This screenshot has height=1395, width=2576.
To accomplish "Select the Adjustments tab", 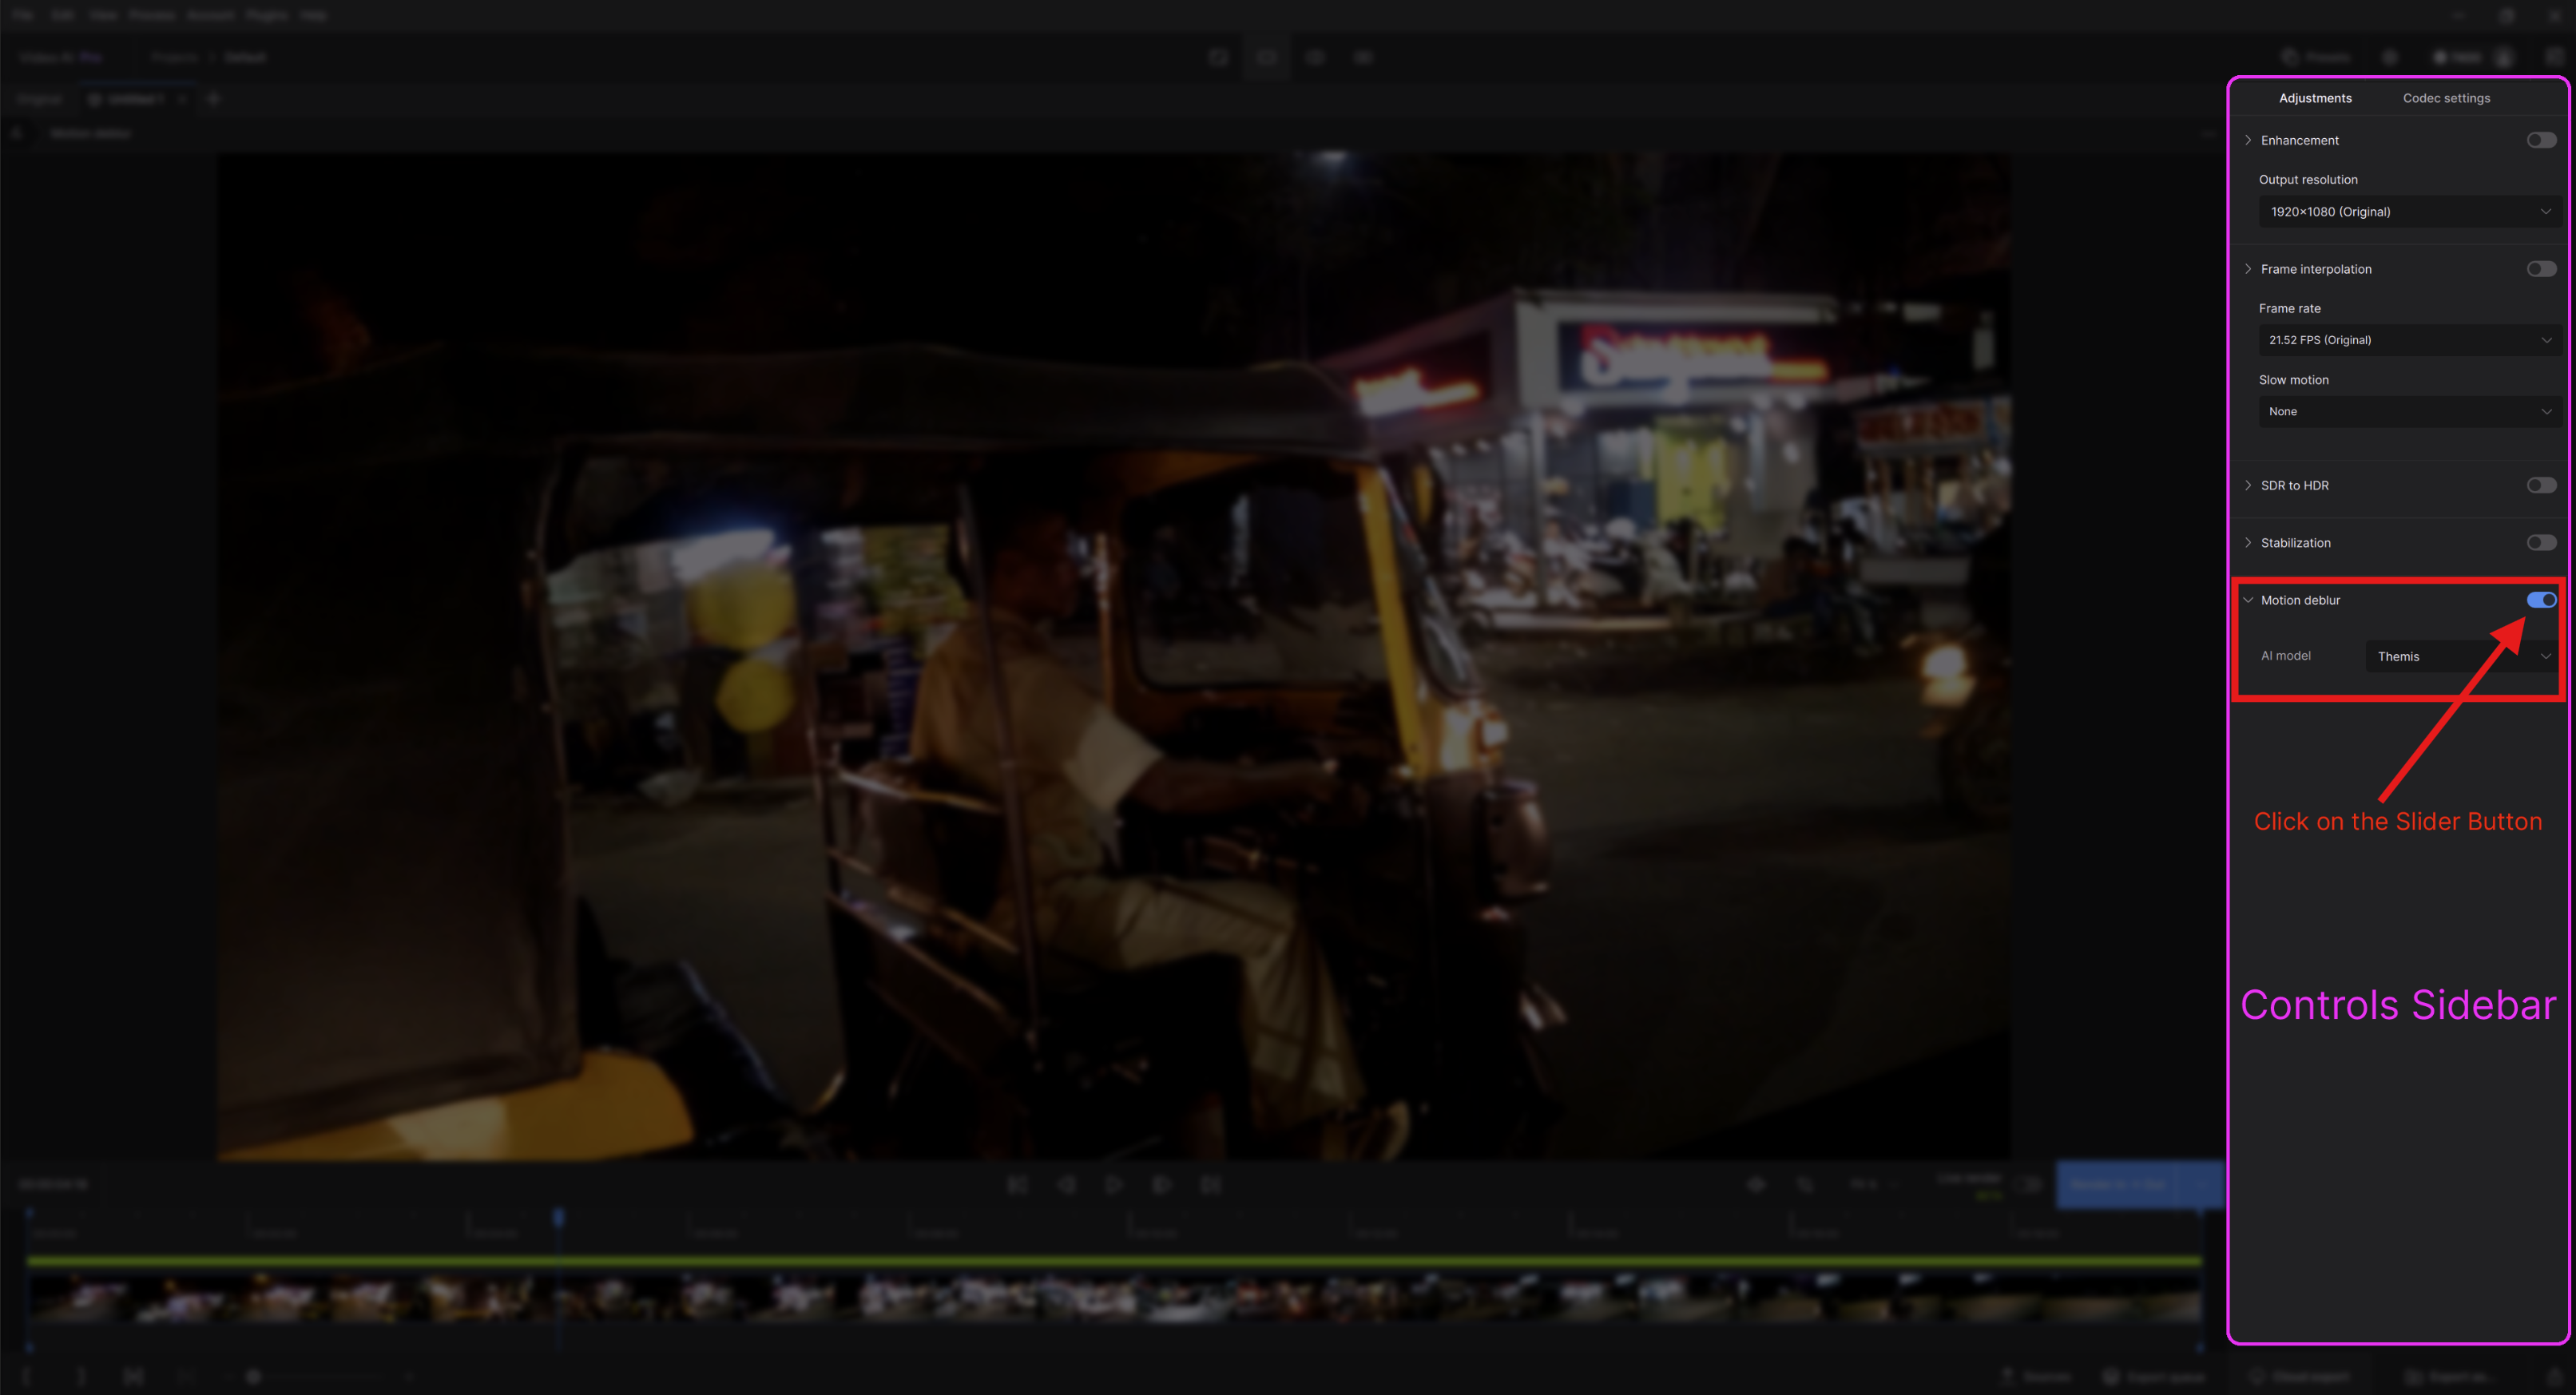I will click(x=2315, y=98).
